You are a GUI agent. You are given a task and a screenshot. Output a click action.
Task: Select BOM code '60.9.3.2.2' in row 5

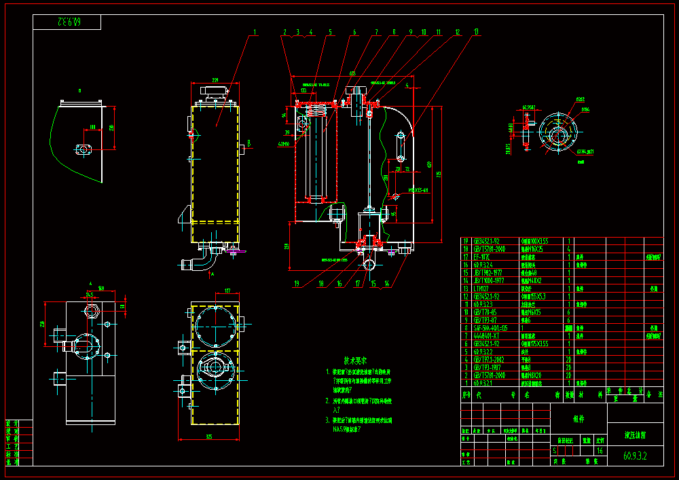pos(483,352)
